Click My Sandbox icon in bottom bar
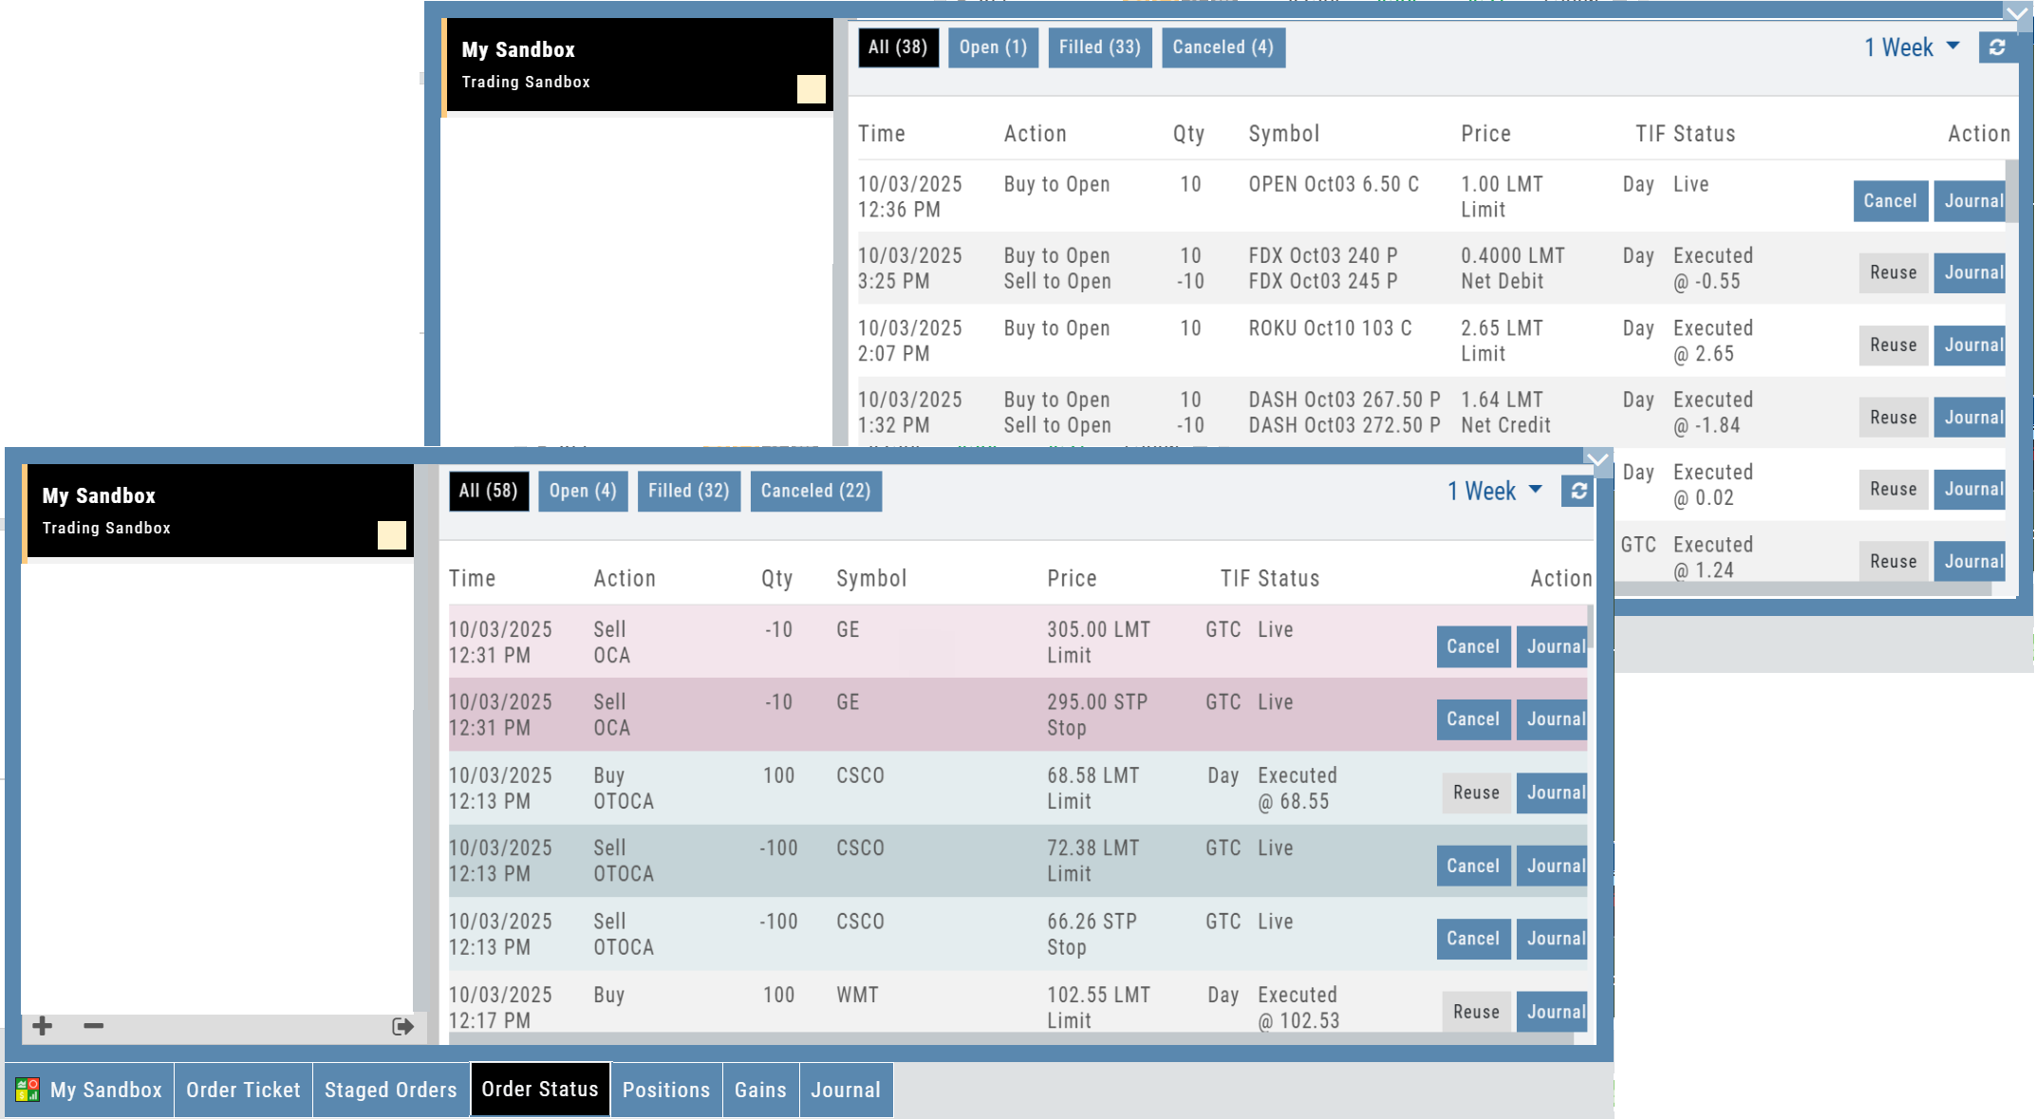The height and width of the screenshot is (1119, 2035). (x=28, y=1090)
